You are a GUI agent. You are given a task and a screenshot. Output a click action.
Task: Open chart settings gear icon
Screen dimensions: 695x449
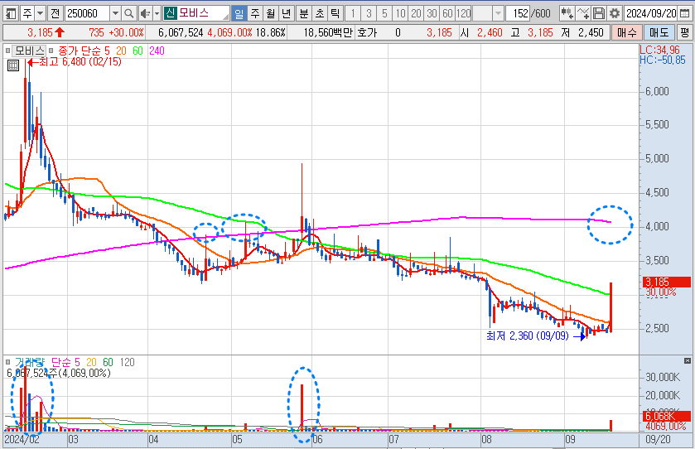[x=615, y=14]
